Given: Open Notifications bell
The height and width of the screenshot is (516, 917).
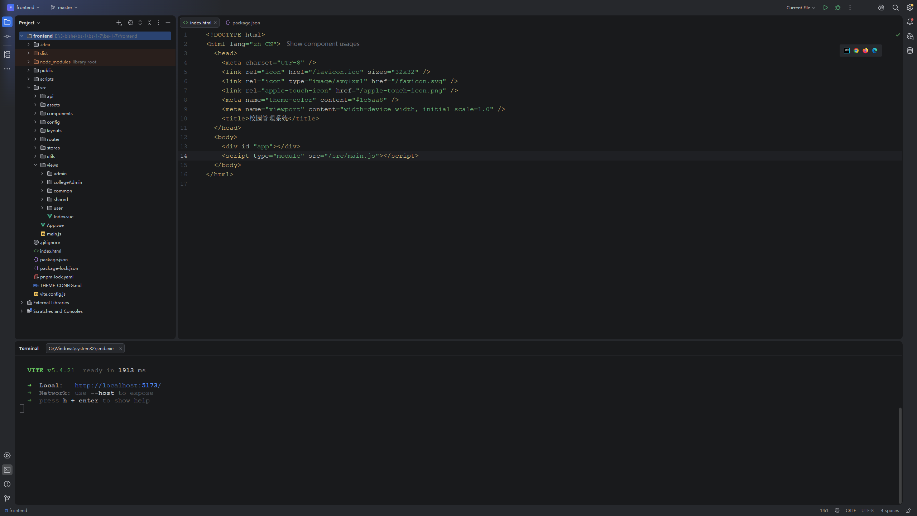Looking at the screenshot, I should pos(910,22).
